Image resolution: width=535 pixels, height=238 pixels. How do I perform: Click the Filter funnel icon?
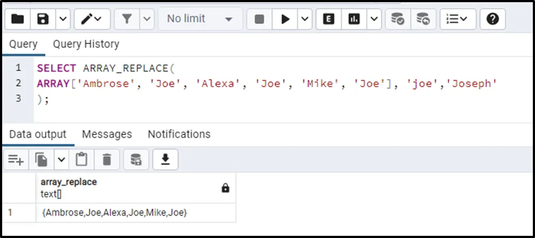127,19
